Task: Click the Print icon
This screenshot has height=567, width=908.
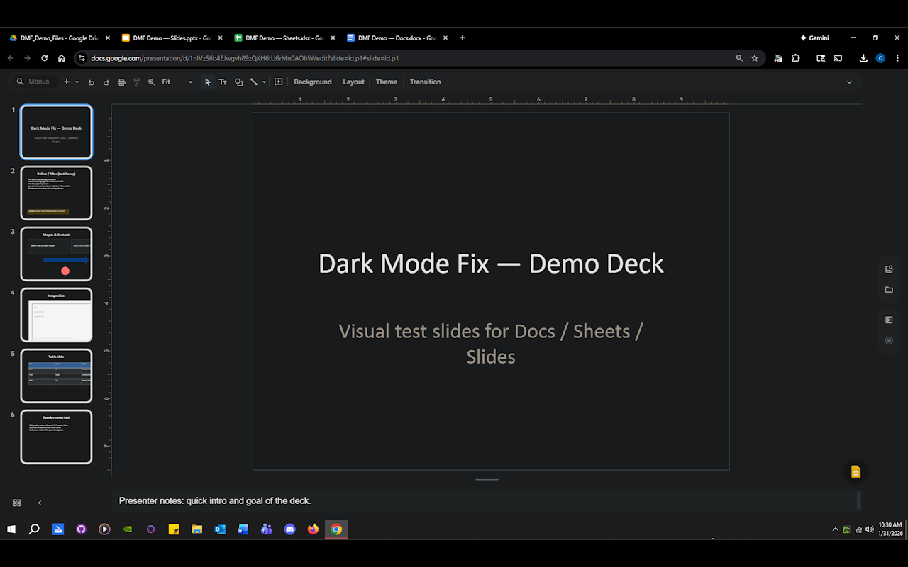Action: (121, 82)
